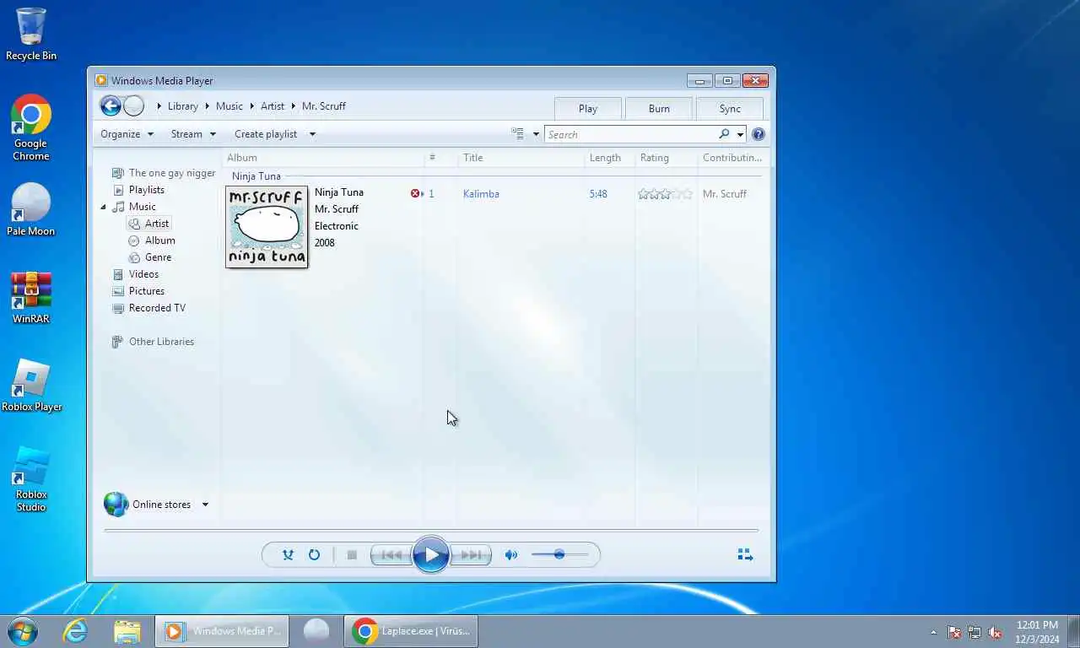Open the Online stores dropdown arrow
1080x648 pixels.
point(205,505)
